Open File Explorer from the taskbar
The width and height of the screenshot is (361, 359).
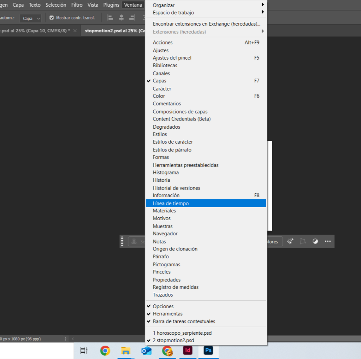click(126, 351)
